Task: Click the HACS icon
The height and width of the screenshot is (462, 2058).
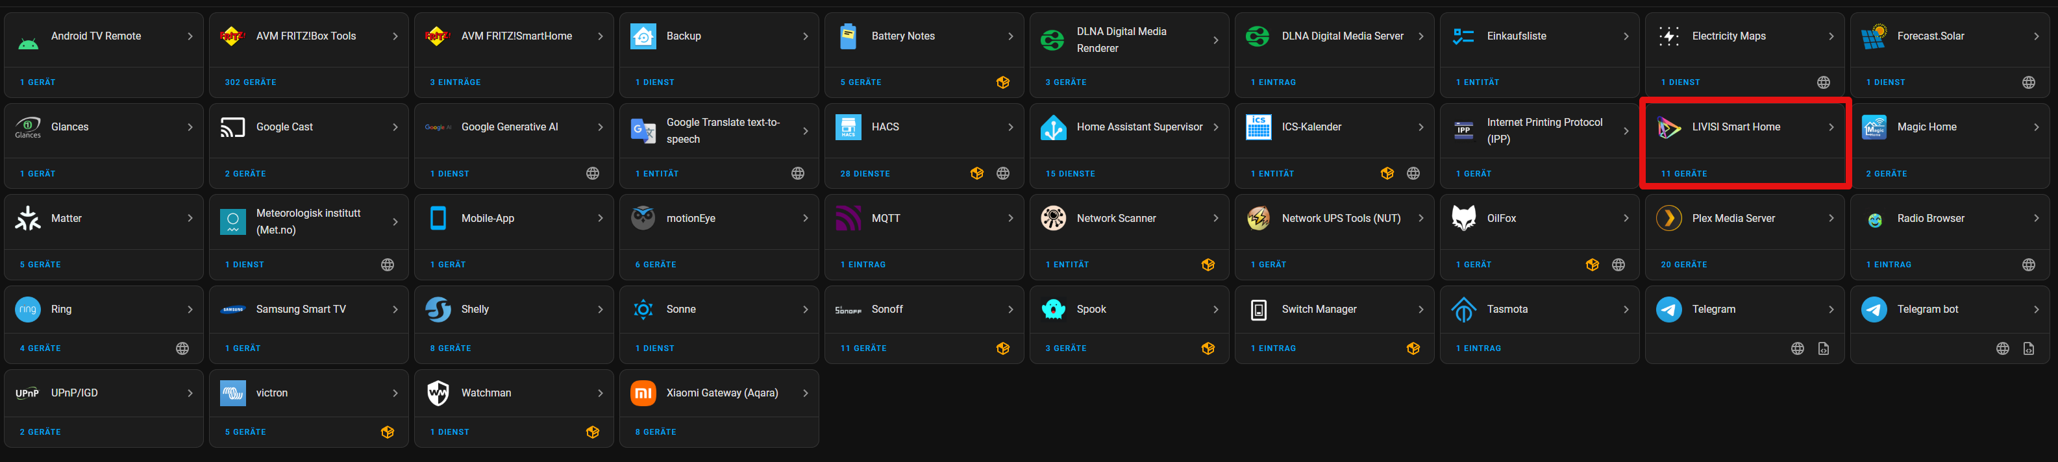Action: point(849,127)
